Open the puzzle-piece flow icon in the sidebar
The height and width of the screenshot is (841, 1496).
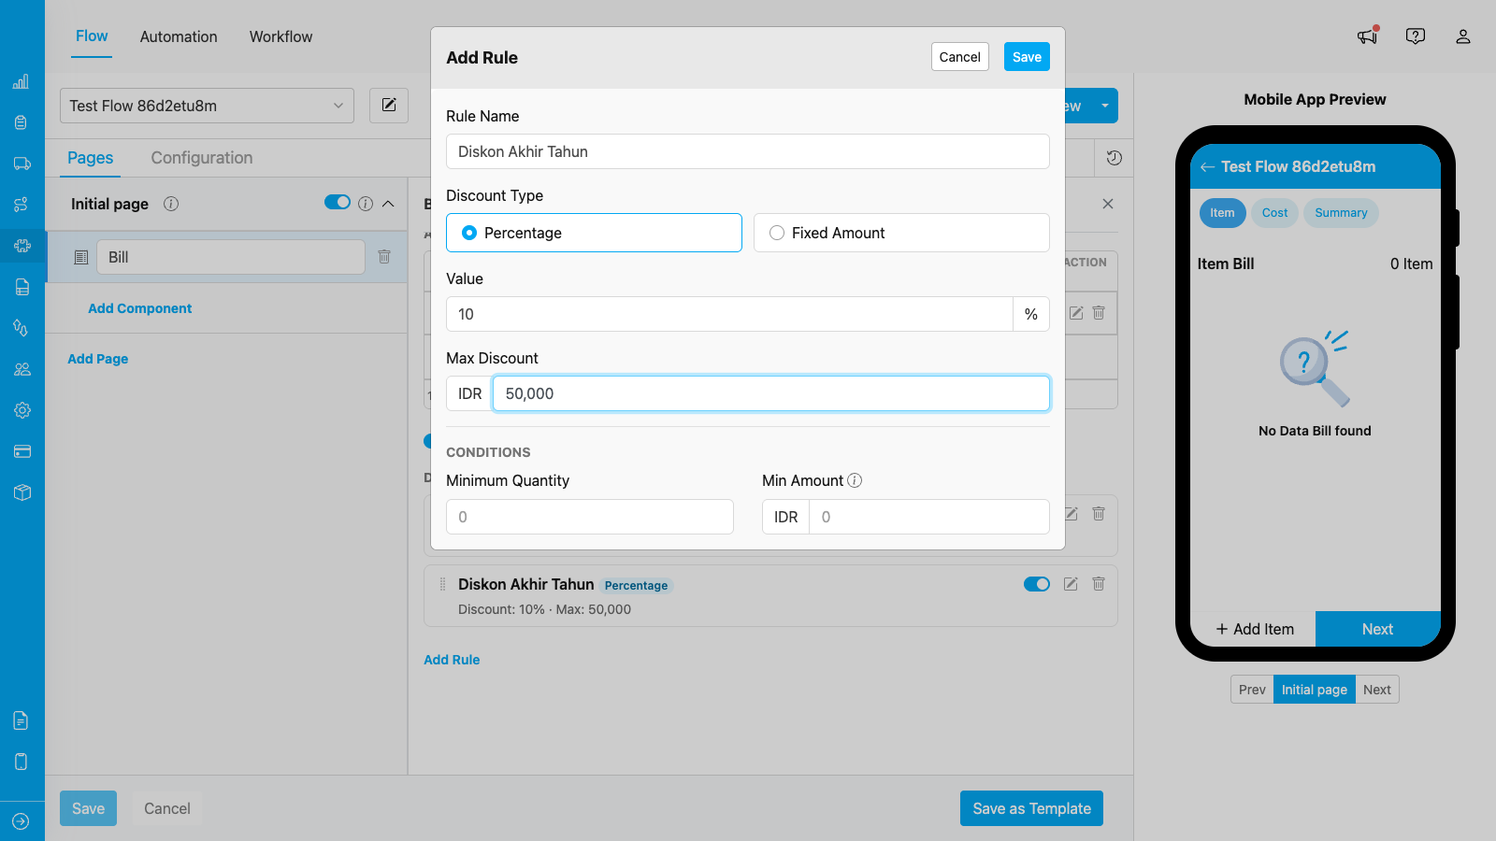tap(22, 246)
